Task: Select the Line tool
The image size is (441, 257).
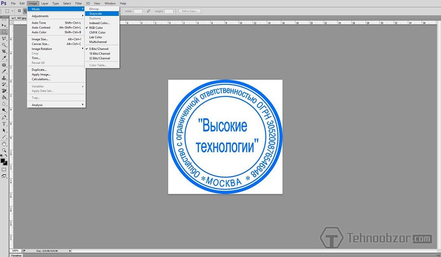Action: (4, 137)
